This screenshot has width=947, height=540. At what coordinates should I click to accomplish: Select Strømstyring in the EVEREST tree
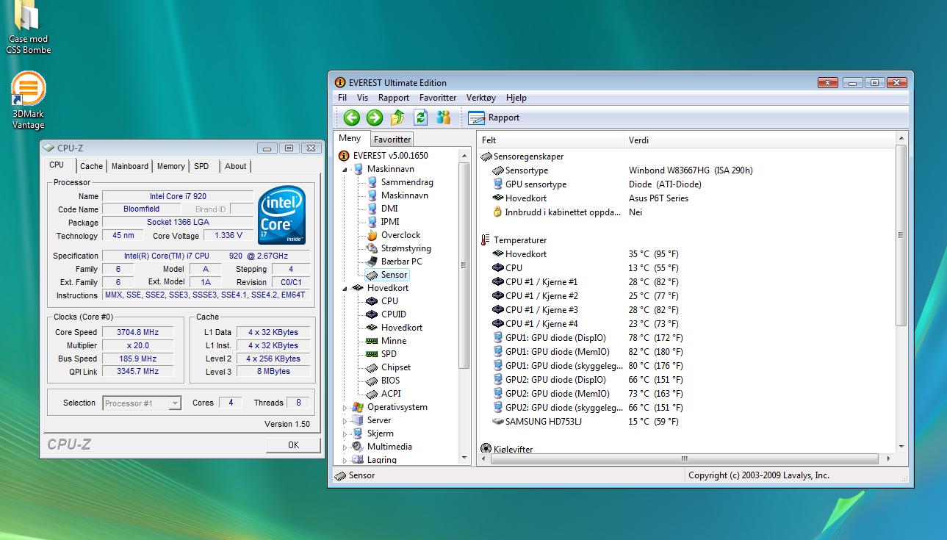coord(398,248)
